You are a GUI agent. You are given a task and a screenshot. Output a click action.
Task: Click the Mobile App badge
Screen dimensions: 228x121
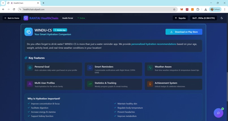pos(60,30)
